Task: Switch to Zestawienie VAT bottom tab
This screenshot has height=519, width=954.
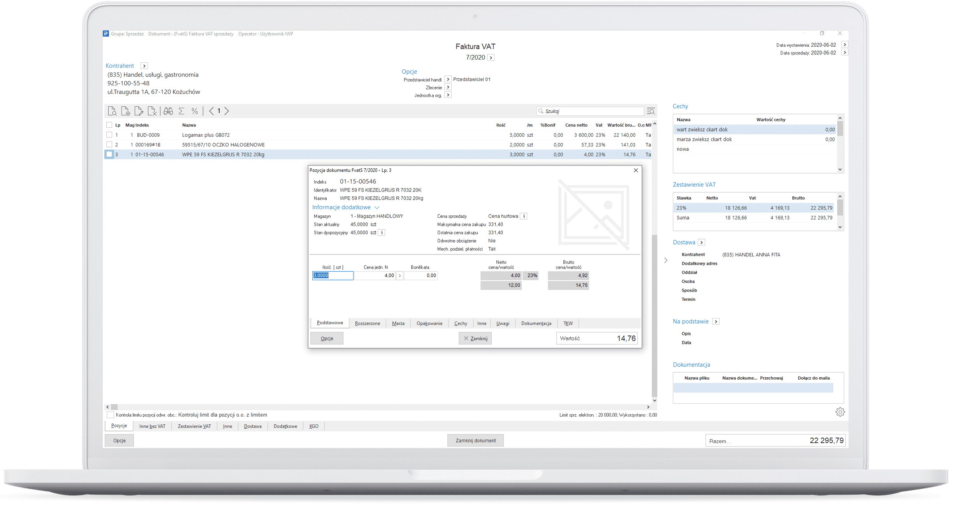Action: [x=194, y=426]
